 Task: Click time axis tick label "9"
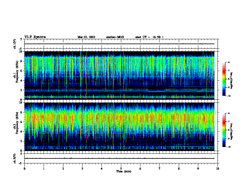[x=198, y=169]
